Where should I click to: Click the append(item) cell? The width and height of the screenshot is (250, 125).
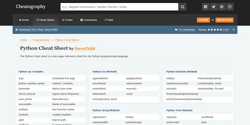click(x=100, y=78)
